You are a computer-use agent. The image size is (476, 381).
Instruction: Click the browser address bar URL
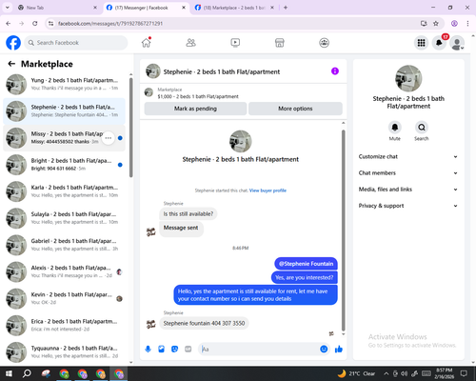click(110, 24)
